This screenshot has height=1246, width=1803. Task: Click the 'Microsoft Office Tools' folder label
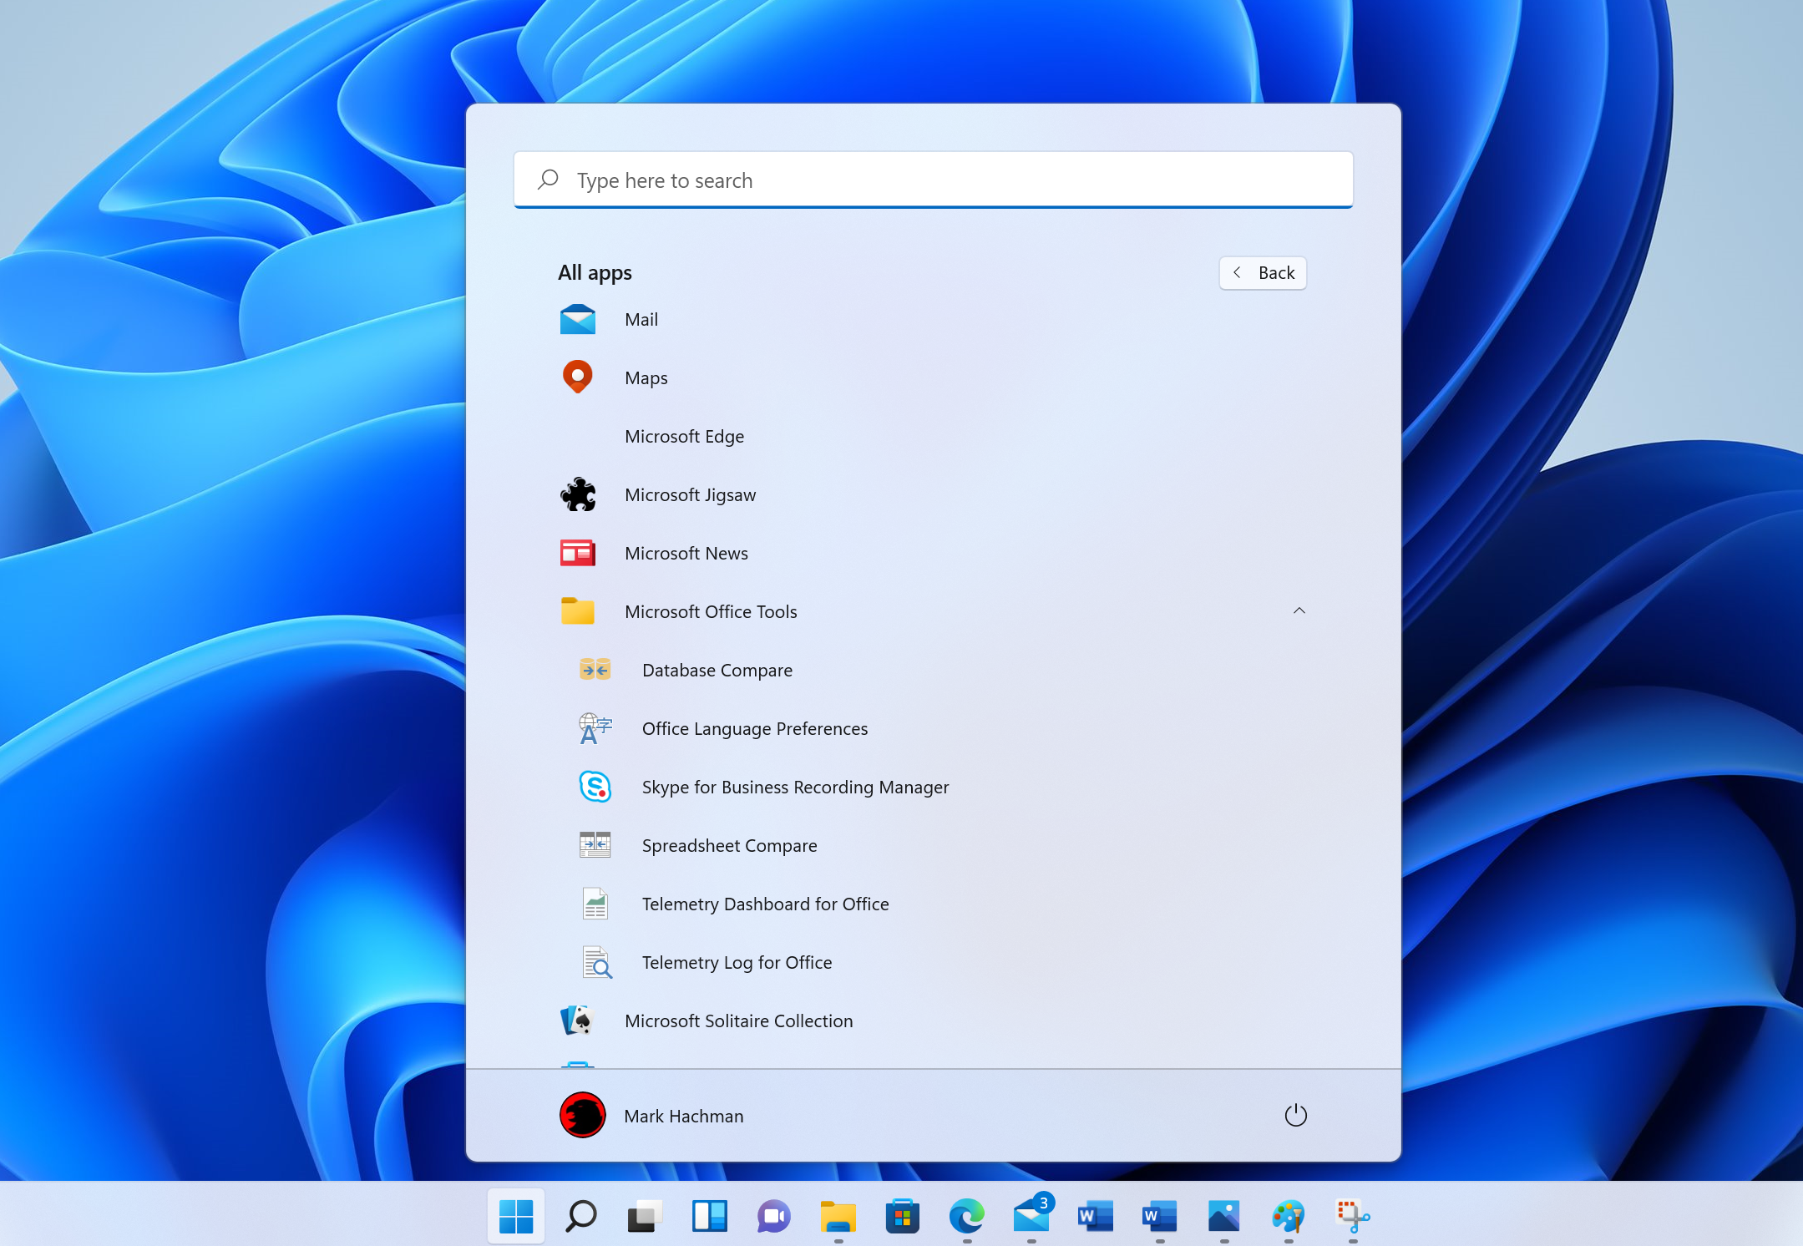[x=711, y=611]
